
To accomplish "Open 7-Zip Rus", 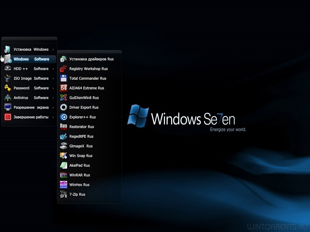I will tap(89, 194).
